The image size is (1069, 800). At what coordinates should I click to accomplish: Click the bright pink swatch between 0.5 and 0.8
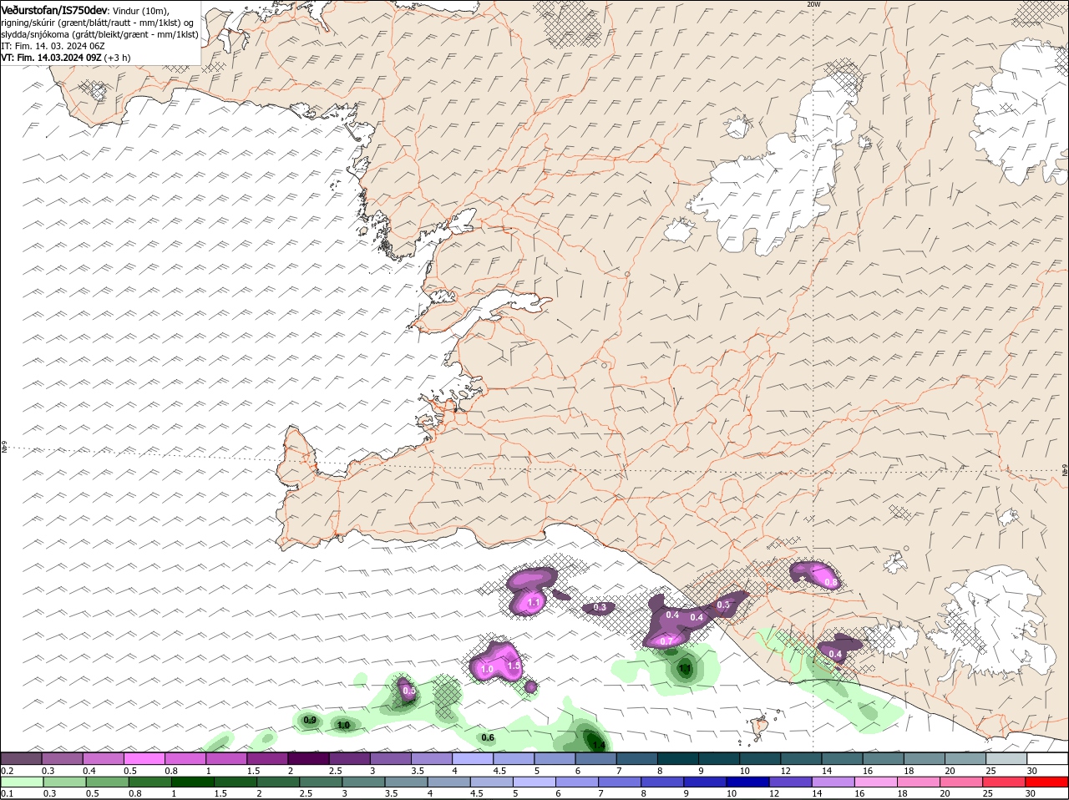click(x=144, y=758)
